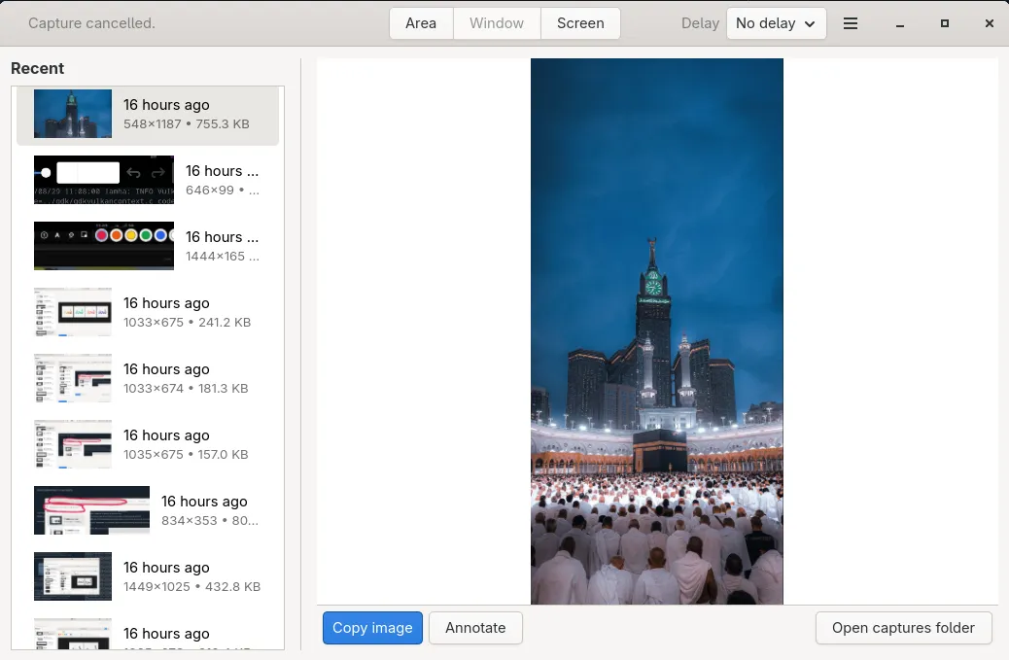Open captures folder
1009x660 pixels.
click(x=903, y=628)
